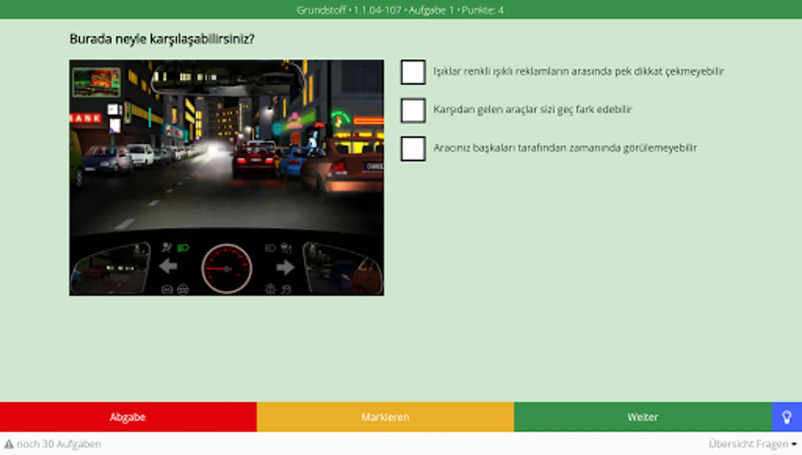Click answer text 'Karşıdan gelen araçlar sizi geç fark edebilir'
The image size is (802, 455).
click(x=533, y=109)
